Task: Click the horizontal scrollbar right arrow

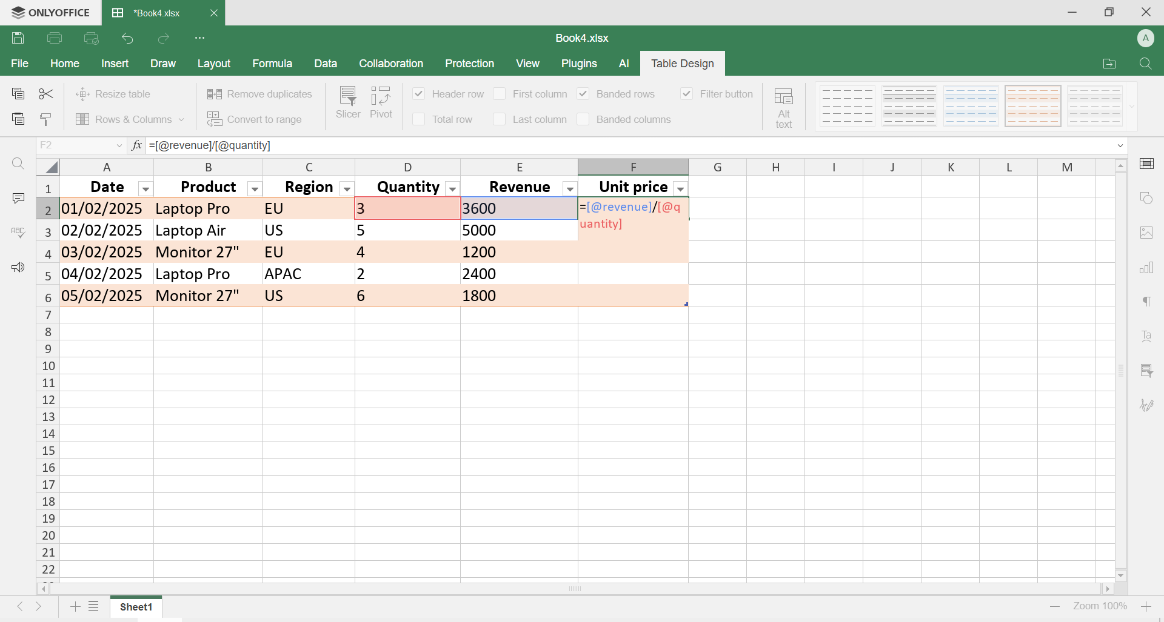Action: 1108,589
